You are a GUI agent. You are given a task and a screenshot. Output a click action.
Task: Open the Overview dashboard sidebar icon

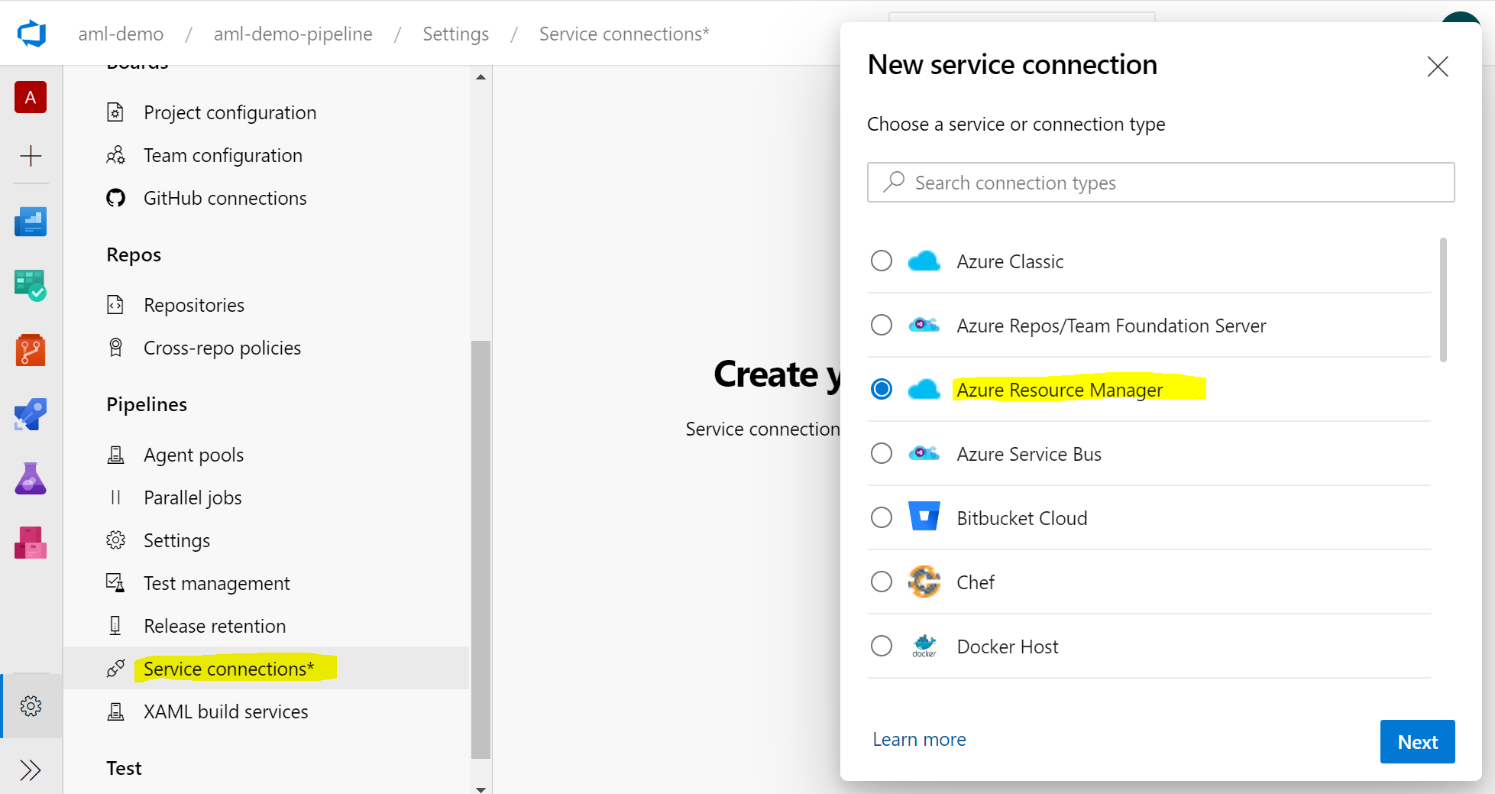point(31,222)
